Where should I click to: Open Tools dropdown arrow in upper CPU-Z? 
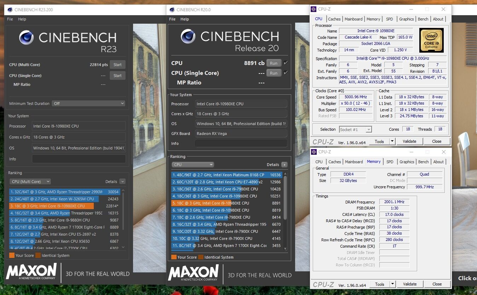392,141
